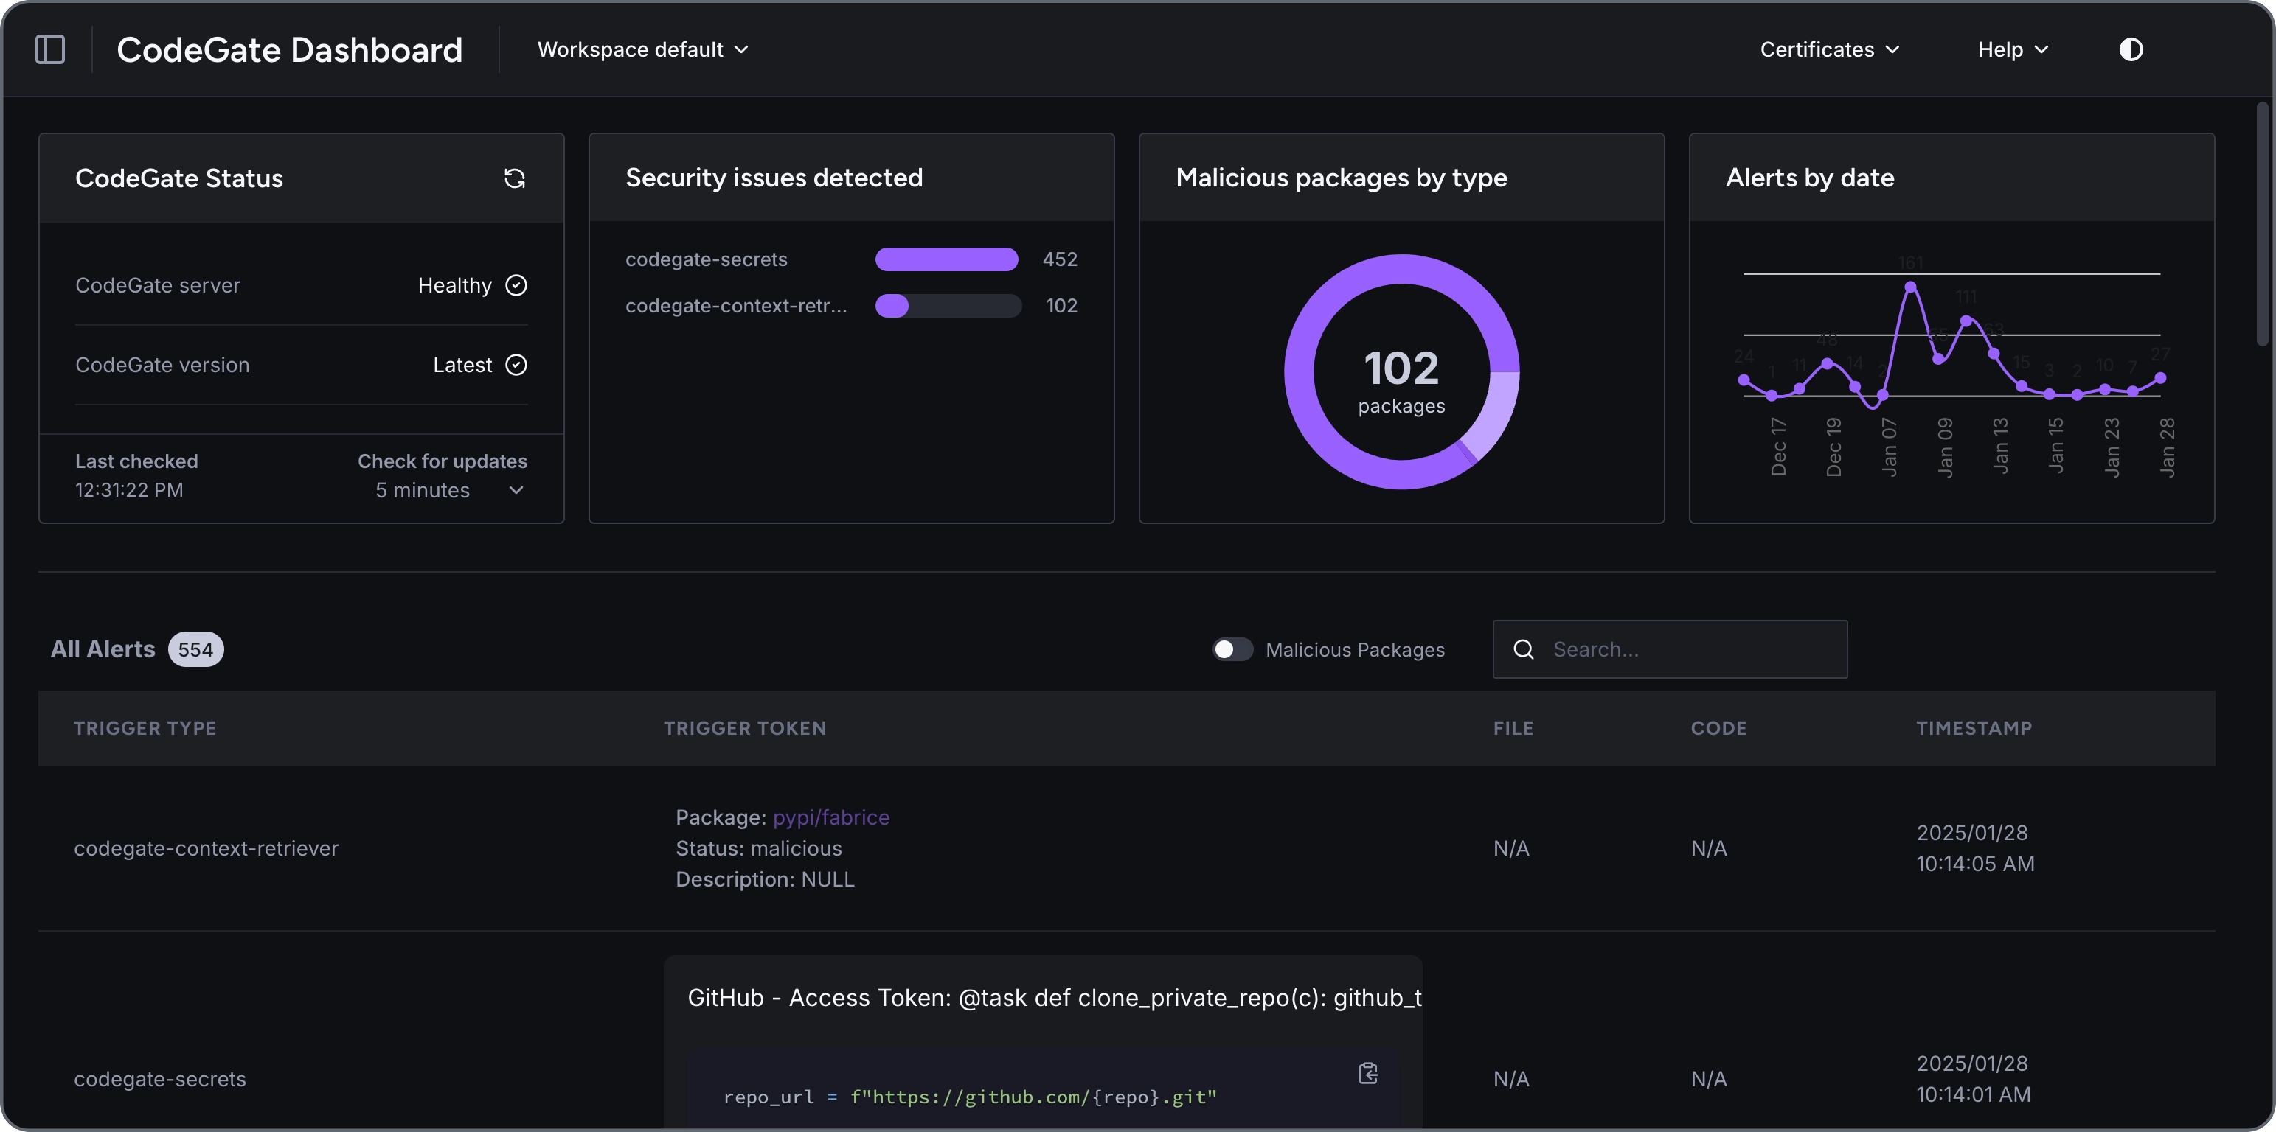Click the 452 issues count

(1059, 259)
